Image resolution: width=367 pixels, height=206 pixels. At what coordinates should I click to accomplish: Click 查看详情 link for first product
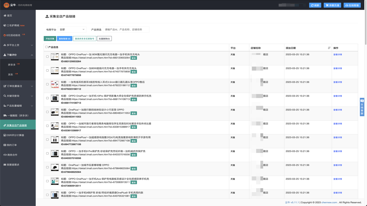337,54
